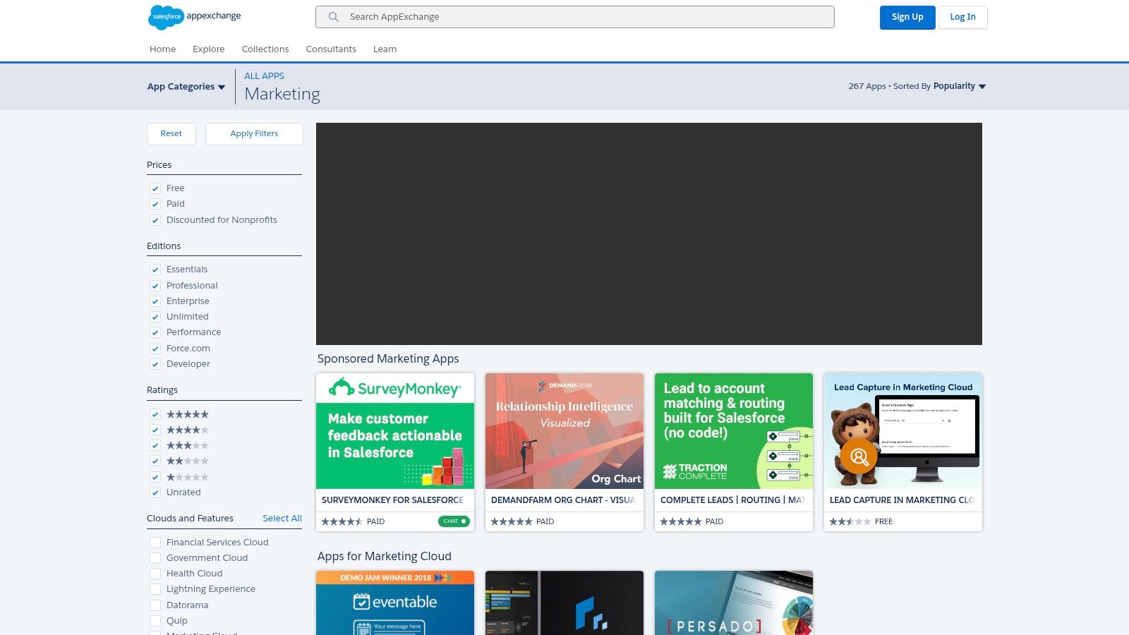The image size is (1129, 635).
Task: Check the Financial Services Cloud filter
Action: pyautogui.click(x=155, y=543)
